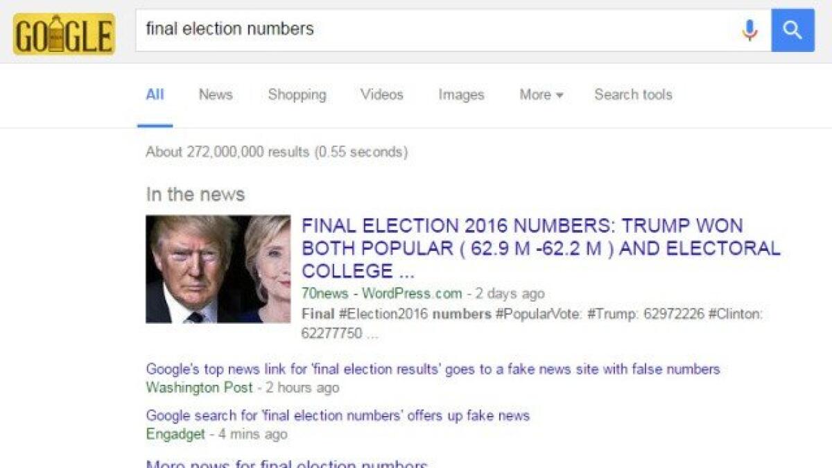
Task: Open the Search tools options
Action: pos(632,95)
